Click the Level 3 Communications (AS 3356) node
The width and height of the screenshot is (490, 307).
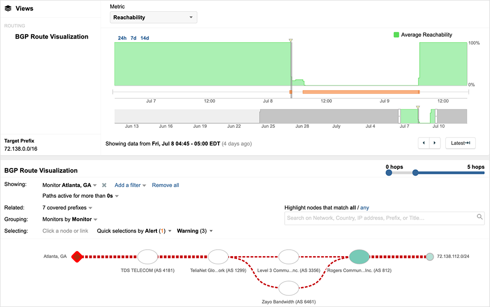[x=289, y=256]
